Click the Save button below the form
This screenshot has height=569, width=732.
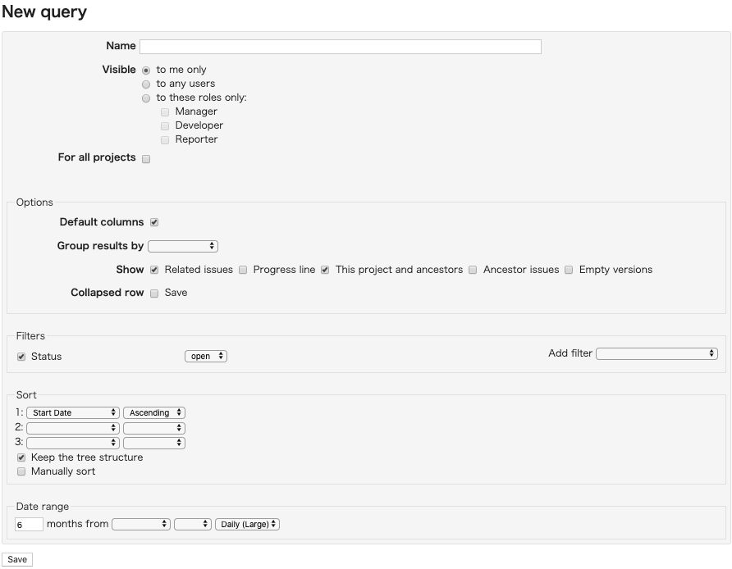click(17, 560)
